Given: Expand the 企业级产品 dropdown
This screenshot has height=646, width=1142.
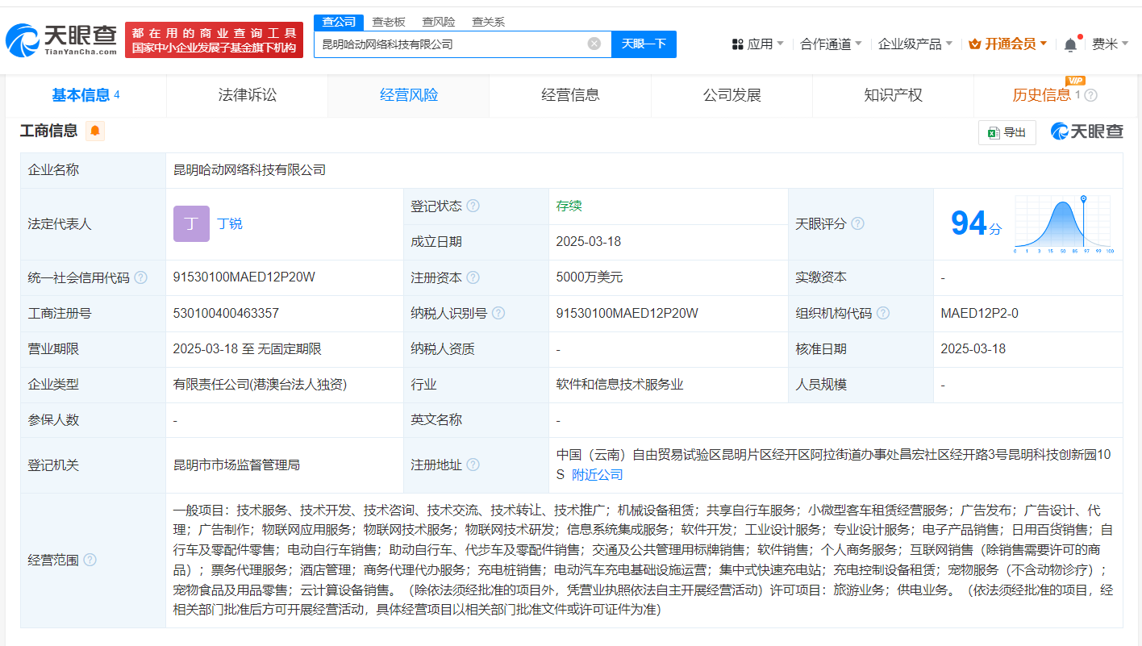Looking at the screenshot, I should 915,44.
